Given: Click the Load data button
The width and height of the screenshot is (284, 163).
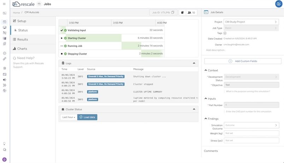Looking at the screenshot, I should click(87, 117).
